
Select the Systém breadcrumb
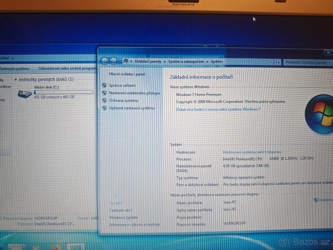pyautogui.click(x=217, y=61)
